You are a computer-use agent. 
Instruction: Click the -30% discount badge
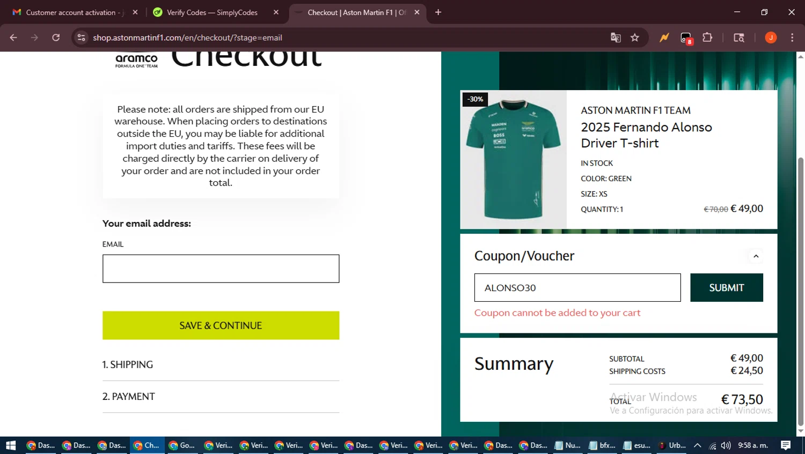[x=475, y=99]
